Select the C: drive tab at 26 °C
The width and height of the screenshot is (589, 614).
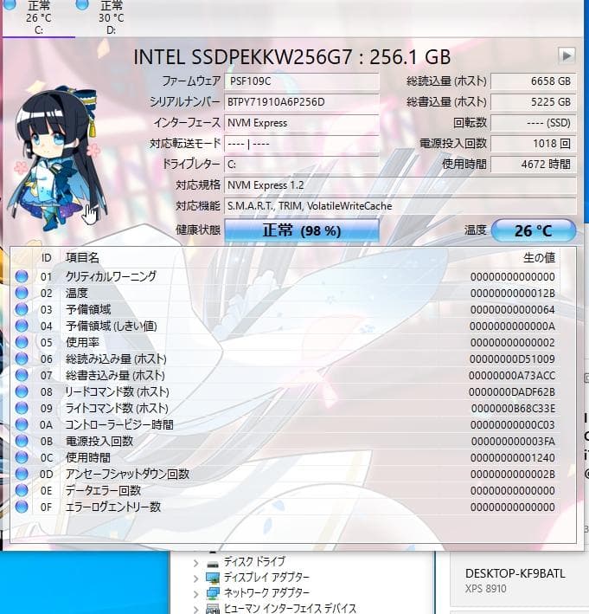point(38,17)
